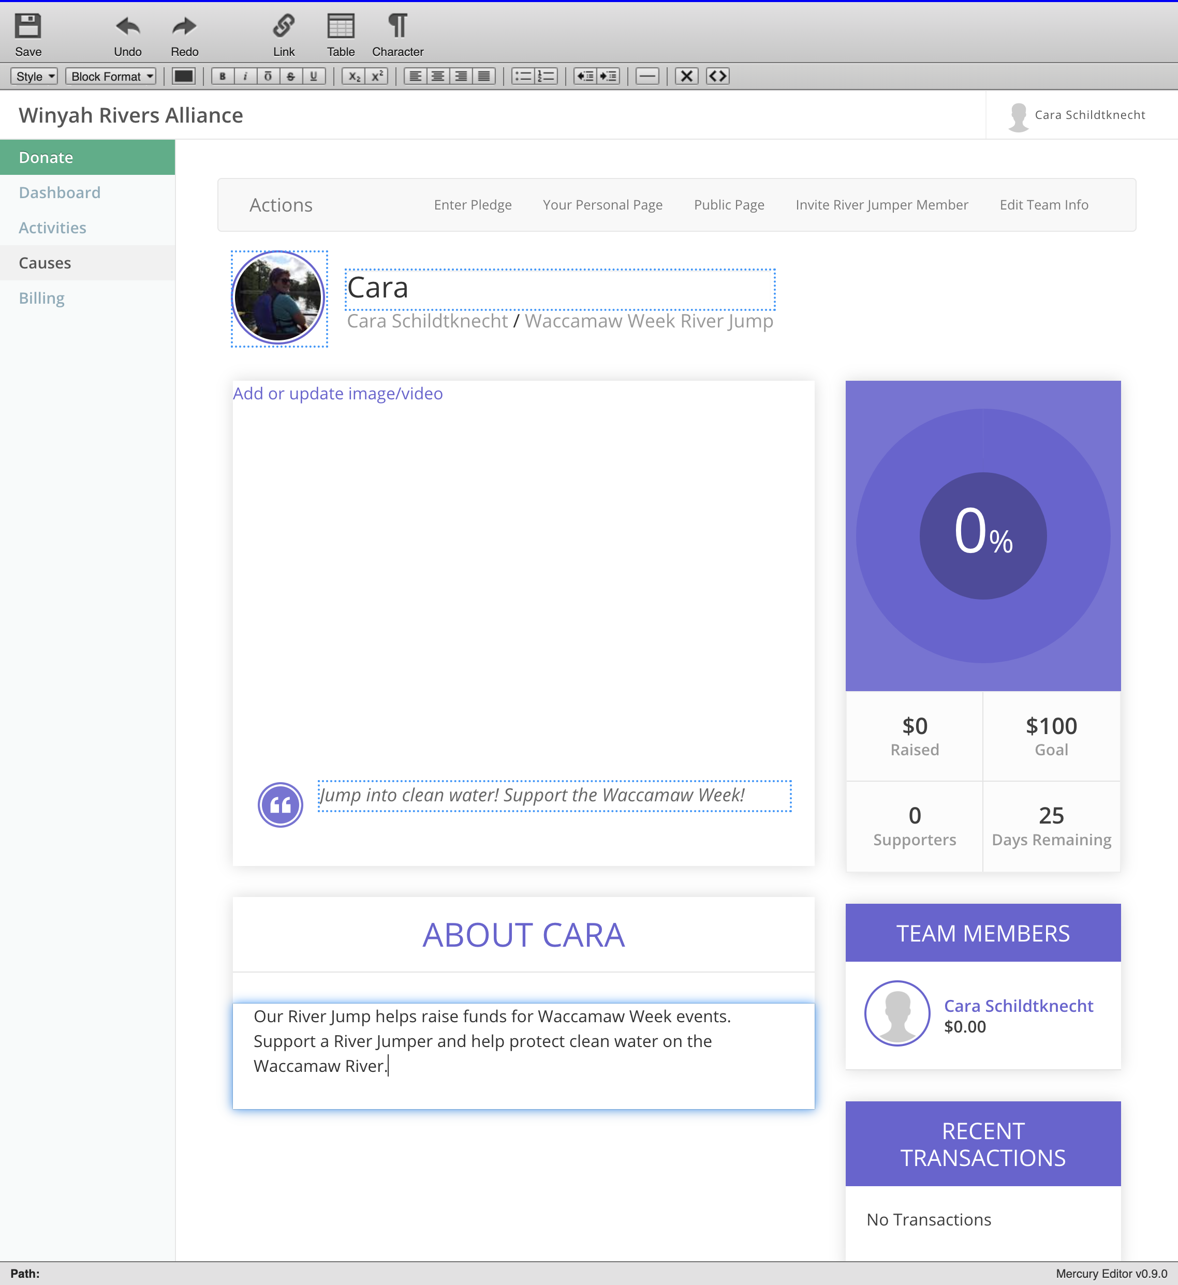The image size is (1178, 1285).
Task: Open the Style dropdown
Action: tap(35, 77)
